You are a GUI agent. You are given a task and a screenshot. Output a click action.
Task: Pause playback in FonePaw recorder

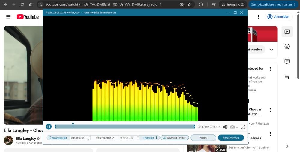pos(49,127)
